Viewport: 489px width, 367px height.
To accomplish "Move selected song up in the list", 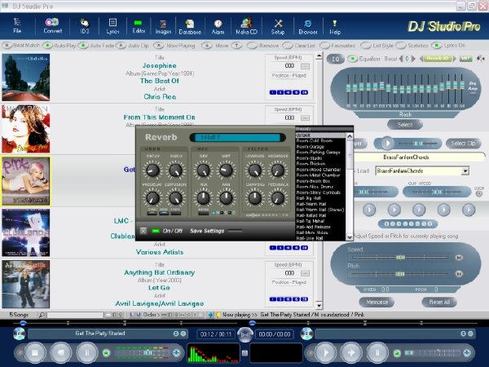I will coord(236,46).
